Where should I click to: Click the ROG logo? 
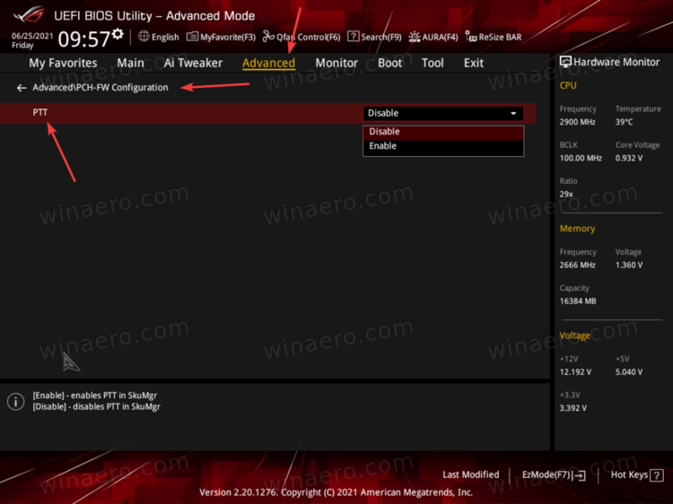coord(29,14)
